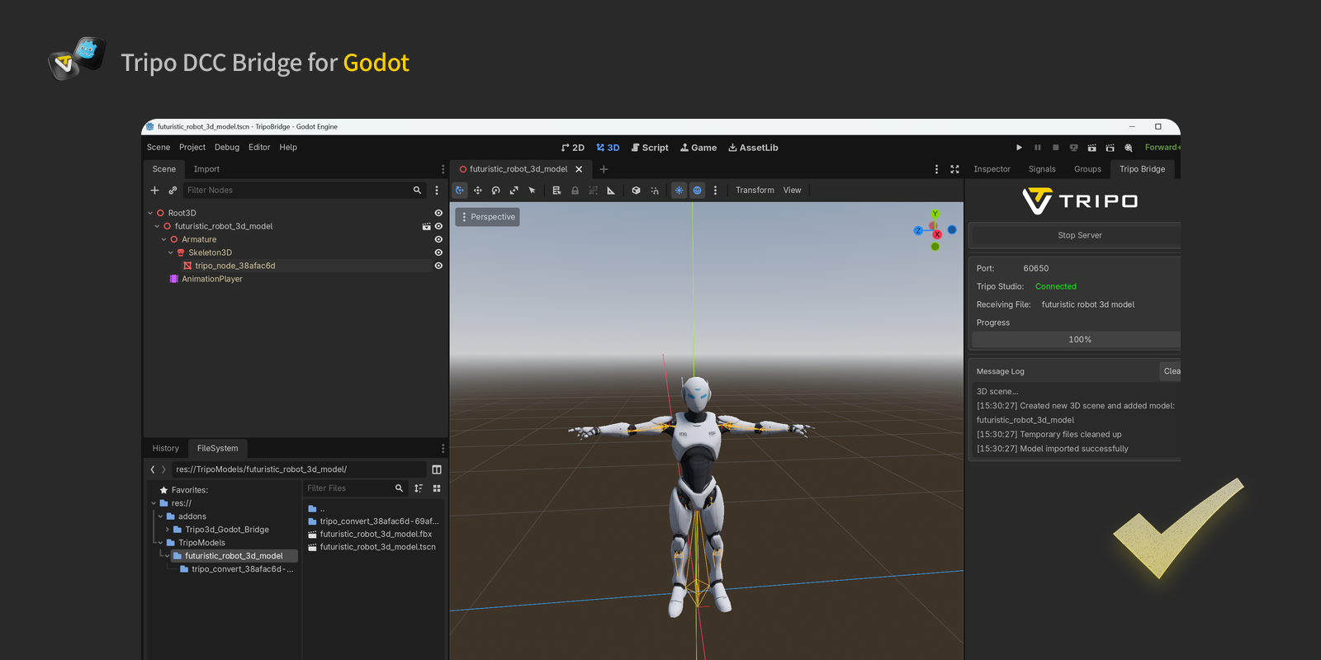Image resolution: width=1321 pixels, height=660 pixels.
Task: Open the Debug menu
Action: coord(226,148)
